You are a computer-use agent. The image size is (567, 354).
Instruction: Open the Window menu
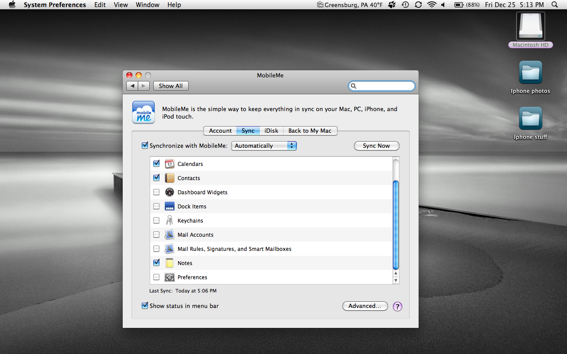pos(148,5)
